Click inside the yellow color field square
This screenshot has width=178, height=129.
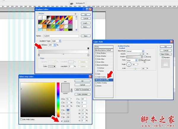coord(38,100)
